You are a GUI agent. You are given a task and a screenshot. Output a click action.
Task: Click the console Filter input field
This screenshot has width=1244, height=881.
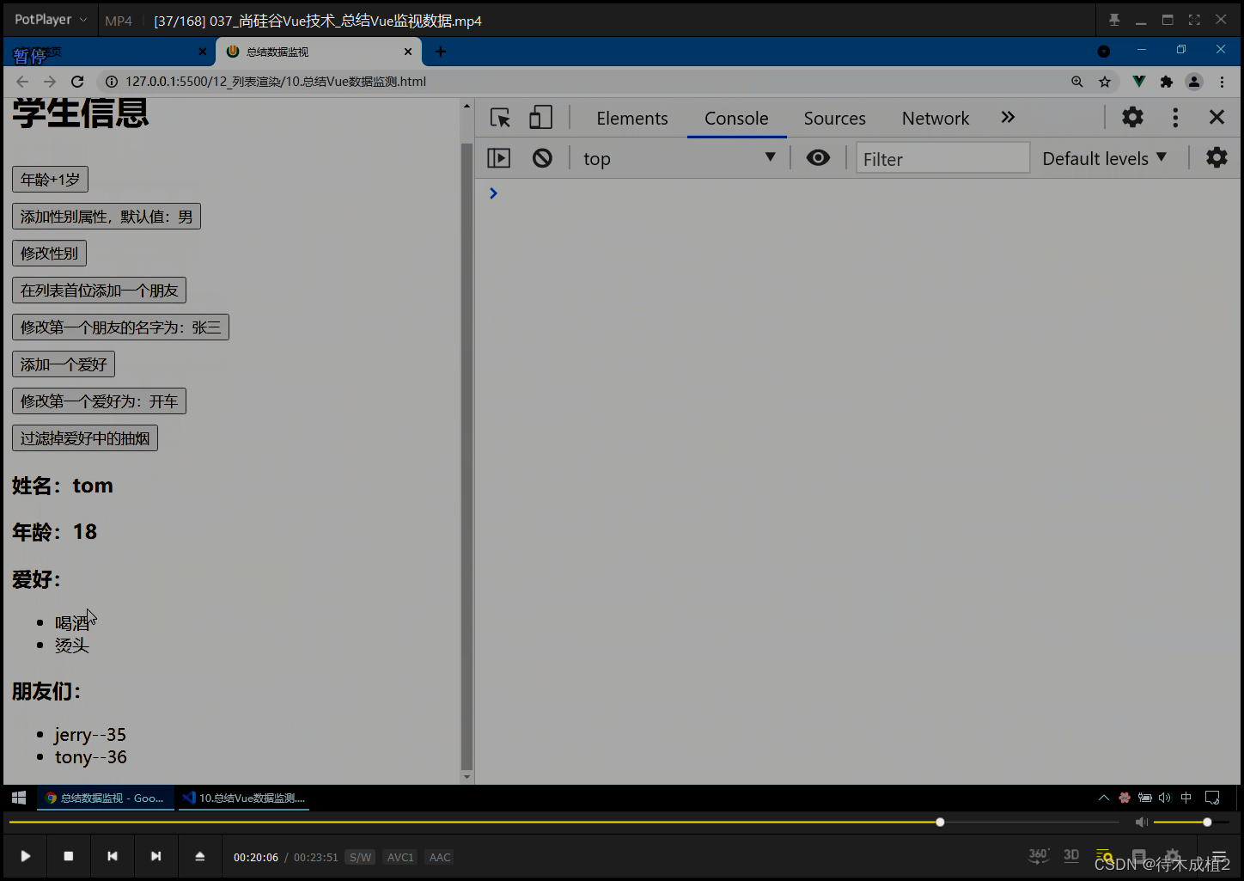[942, 158]
